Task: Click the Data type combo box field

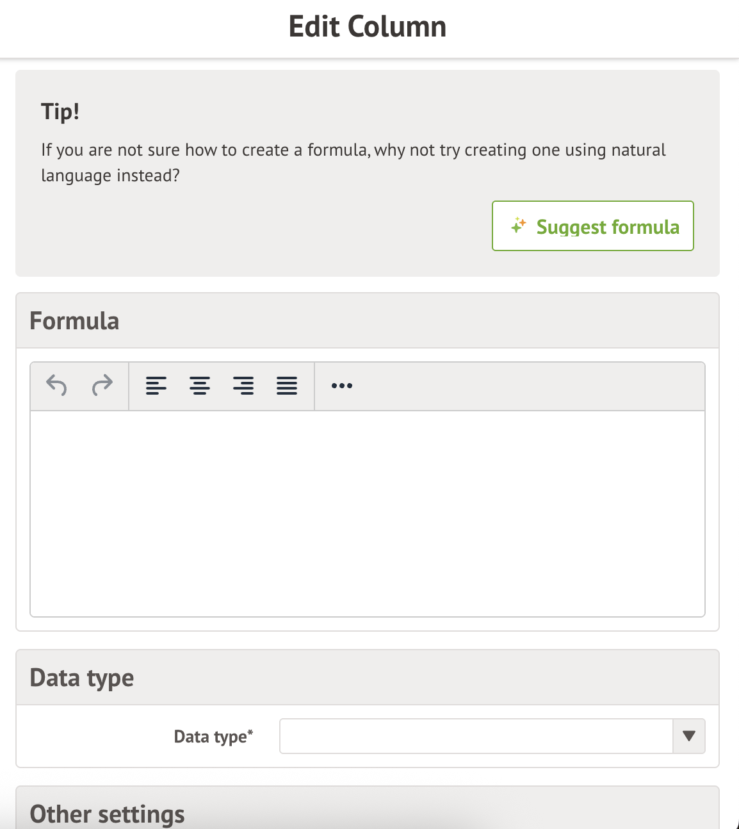Action: pyautogui.click(x=476, y=736)
